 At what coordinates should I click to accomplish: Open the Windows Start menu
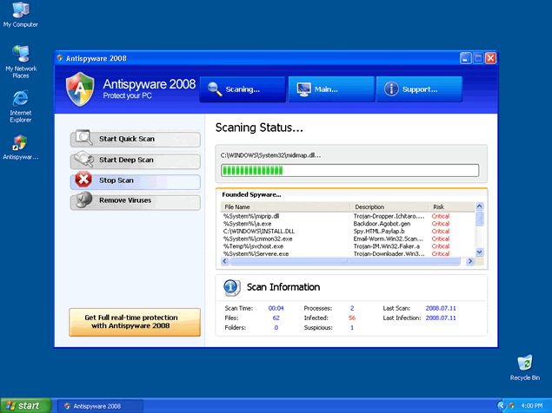26,405
